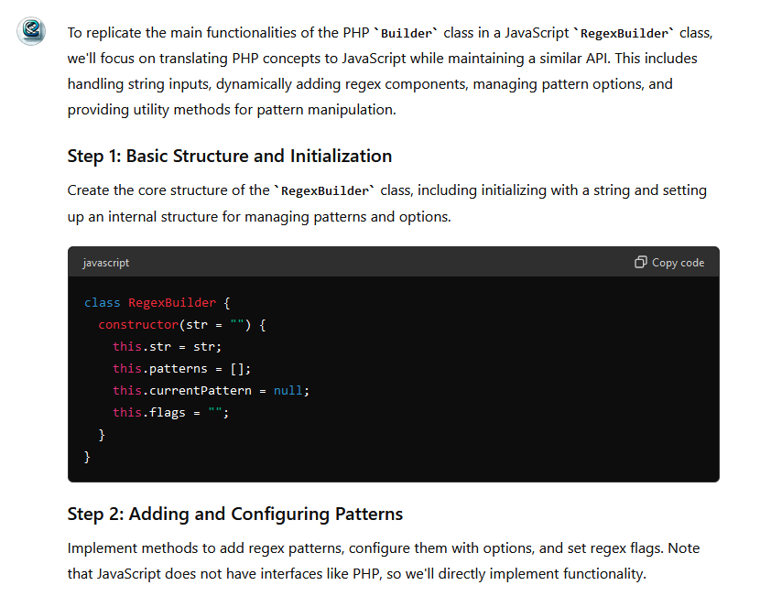771x596 pixels.
Task: Click the this.str = str line
Action: 167,346
